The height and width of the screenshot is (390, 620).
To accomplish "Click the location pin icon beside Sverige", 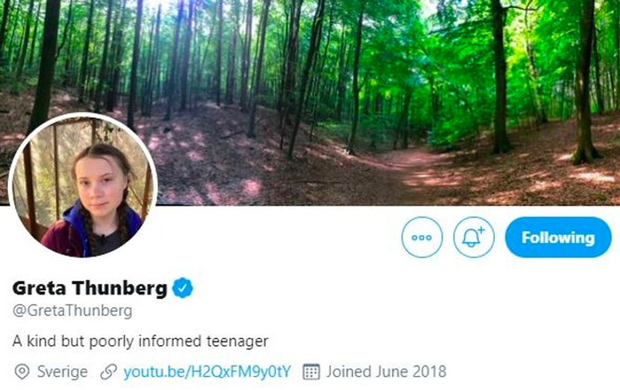I will click(22, 371).
